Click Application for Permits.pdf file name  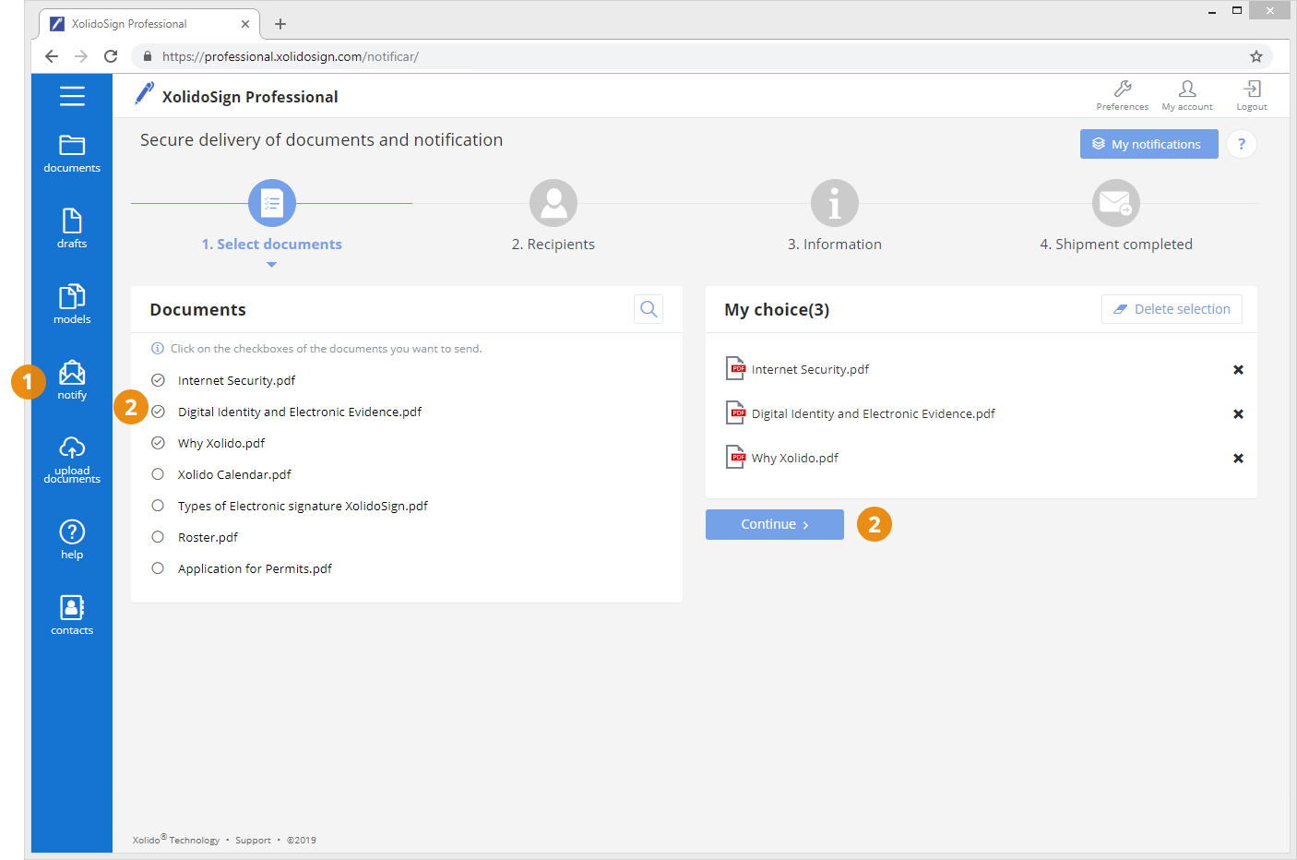(255, 568)
